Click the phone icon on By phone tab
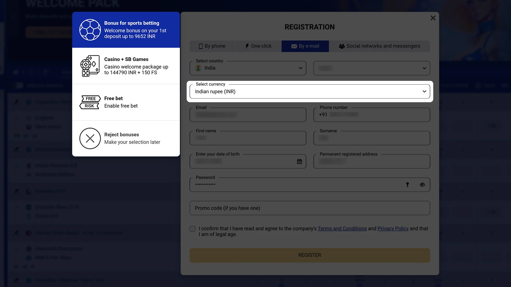Image resolution: width=511 pixels, height=287 pixels. pyautogui.click(x=201, y=46)
